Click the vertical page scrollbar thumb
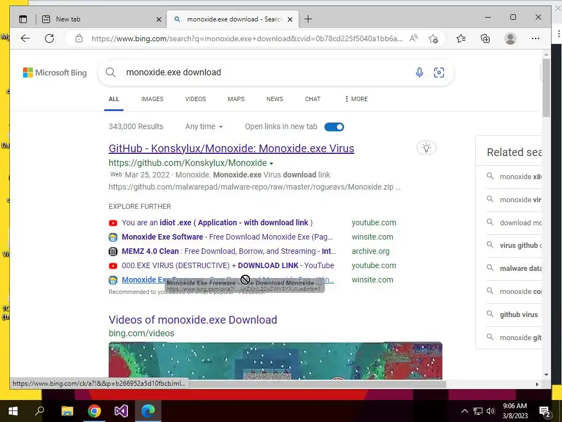Screen dimensions: 562x422 546,87
